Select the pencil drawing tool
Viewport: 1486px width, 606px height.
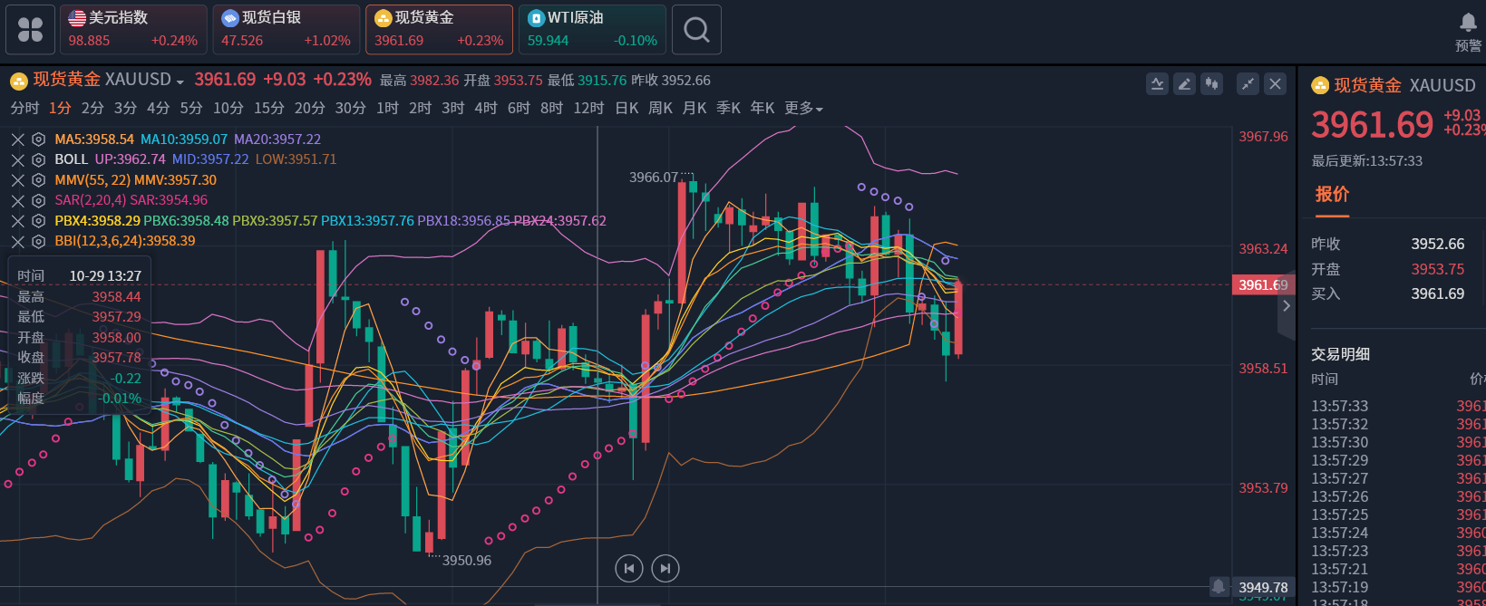click(x=1184, y=84)
